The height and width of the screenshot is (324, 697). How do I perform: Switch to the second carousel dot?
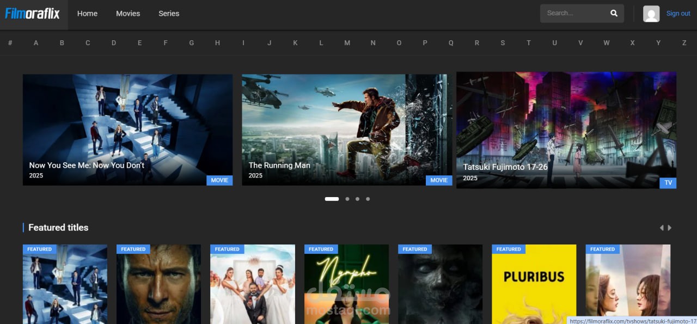(347, 199)
